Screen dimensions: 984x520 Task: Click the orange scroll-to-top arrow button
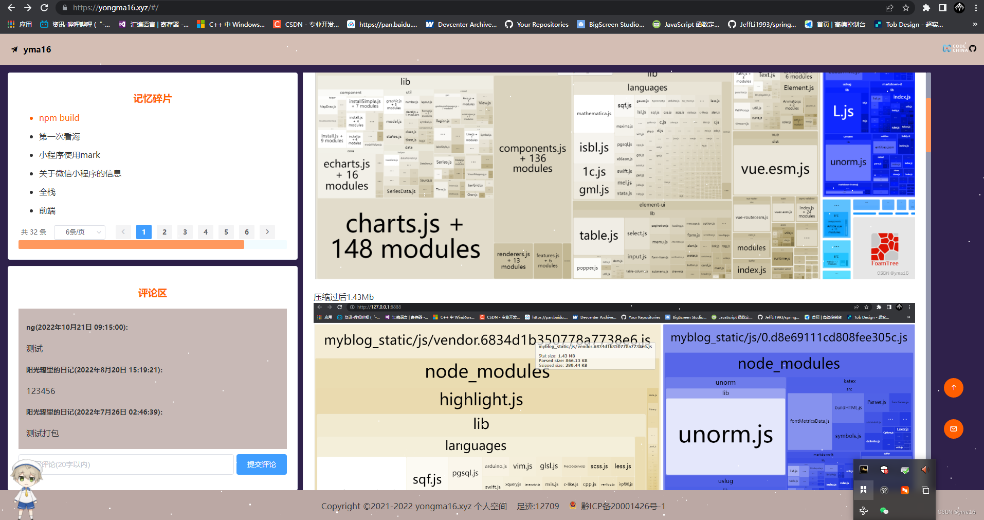coord(954,388)
